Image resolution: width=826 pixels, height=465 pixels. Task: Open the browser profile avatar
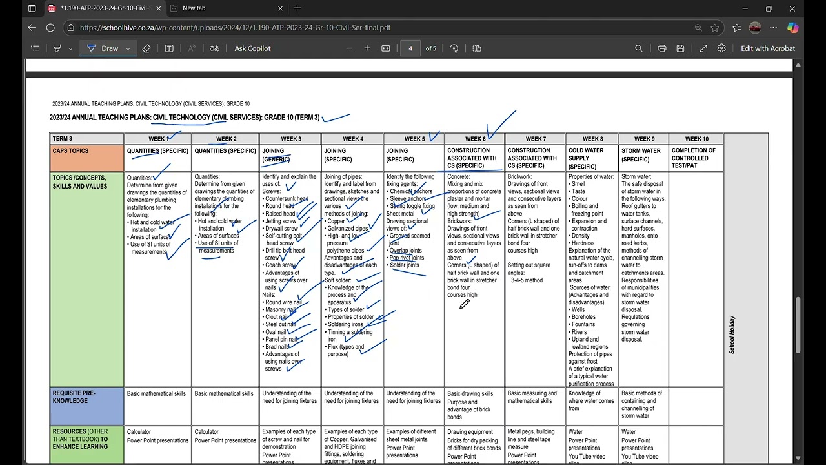755,28
